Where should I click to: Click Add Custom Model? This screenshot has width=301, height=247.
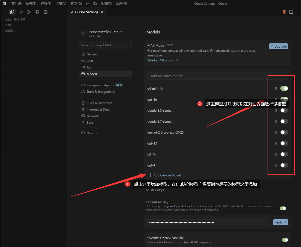pos(165,175)
